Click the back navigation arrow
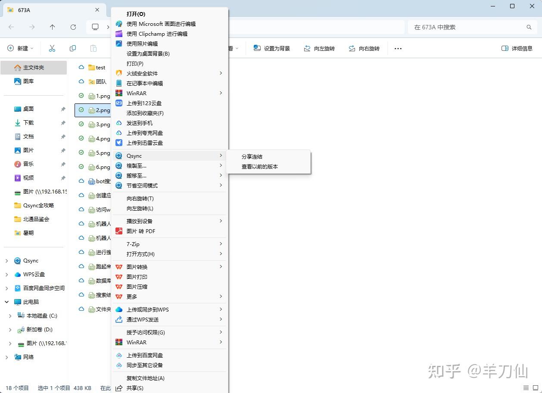The image size is (542, 393). (11, 27)
